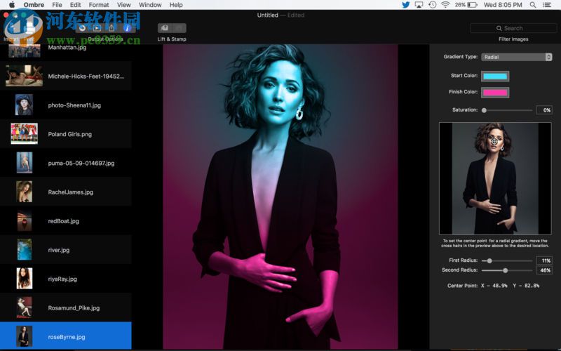Open the Apple menu
The height and width of the screenshot is (351, 561).
(x=12, y=5)
